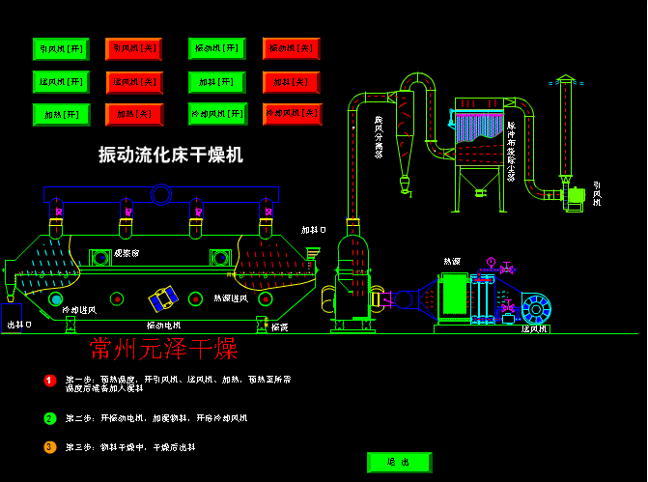Click the vertical 旋风分离器 label
Screen dimensions: 648x482
pyautogui.click(x=379, y=137)
